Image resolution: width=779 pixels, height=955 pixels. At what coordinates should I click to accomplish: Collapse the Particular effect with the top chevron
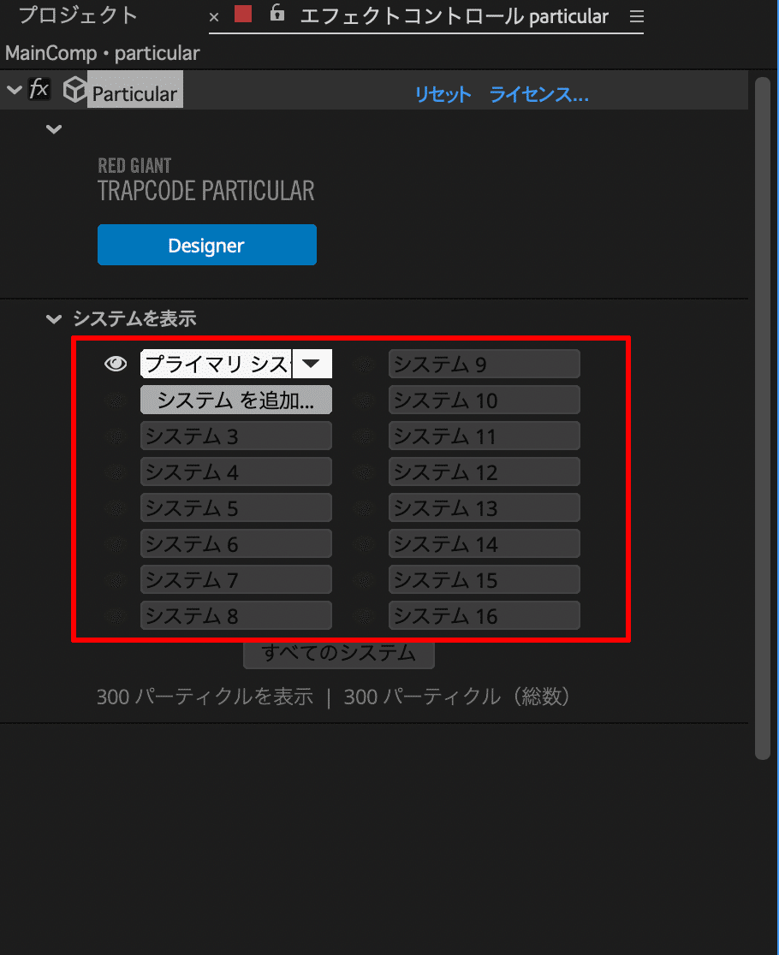coord(14,89)
